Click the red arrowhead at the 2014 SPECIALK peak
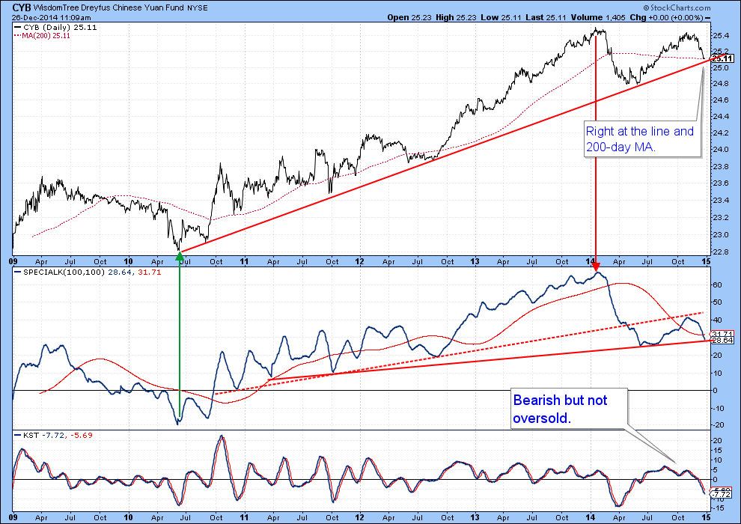741x524 pixels. point(596,266)
